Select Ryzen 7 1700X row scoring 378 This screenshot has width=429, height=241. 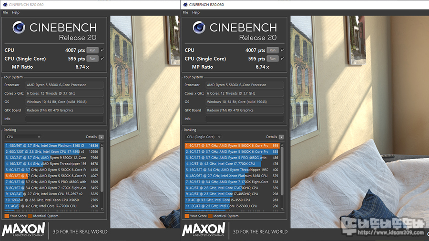[x=232, y=182]
